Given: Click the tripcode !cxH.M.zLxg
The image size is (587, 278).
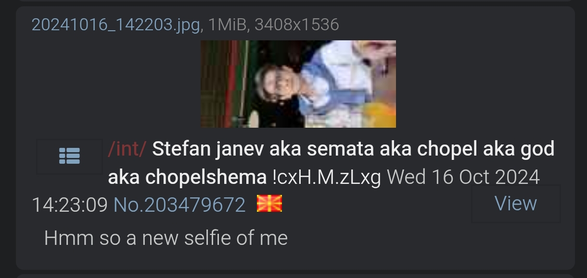Looking at the screenshot, I should (327, 178).
